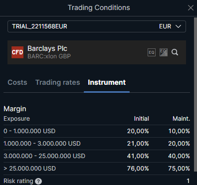Viewport: 197px width, 185px height.
Task: Click the BARC:xlon GBP symbol text
Action: pyautogui.click(x=49, y=56)
